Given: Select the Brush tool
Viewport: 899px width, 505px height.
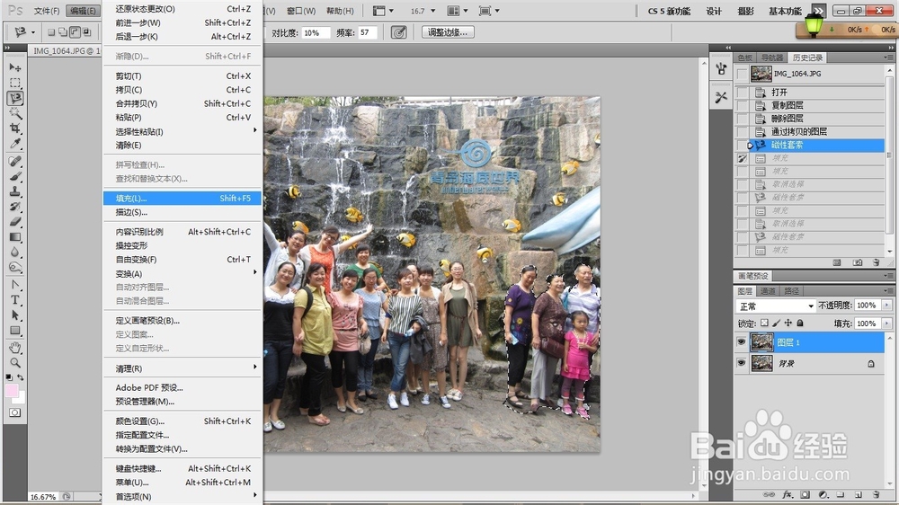Looking at the screenshot, I should [x=15, y=176].
